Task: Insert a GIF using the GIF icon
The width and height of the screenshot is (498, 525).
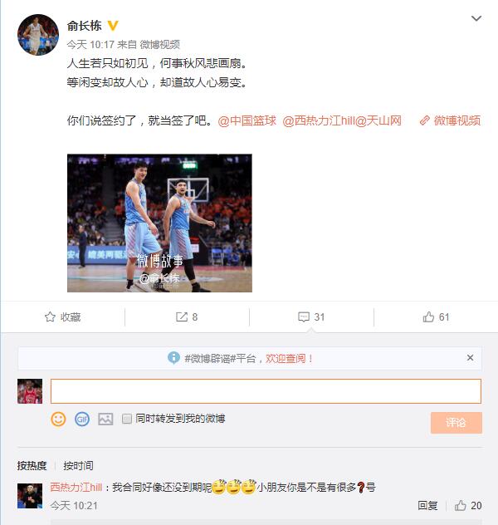Action: pos(82,419)
